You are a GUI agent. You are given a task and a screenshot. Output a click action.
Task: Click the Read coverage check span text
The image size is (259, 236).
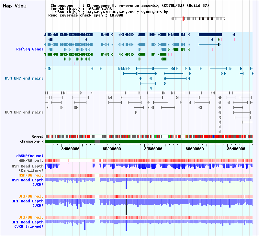pos(86,15)
